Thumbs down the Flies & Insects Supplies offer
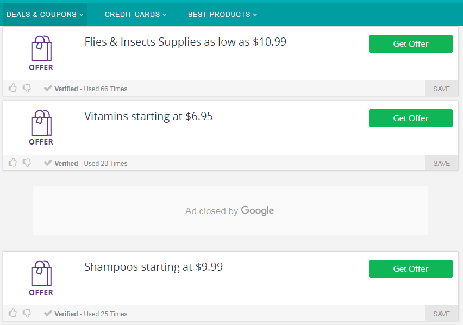The image size is (463, 325). (27, 88)
